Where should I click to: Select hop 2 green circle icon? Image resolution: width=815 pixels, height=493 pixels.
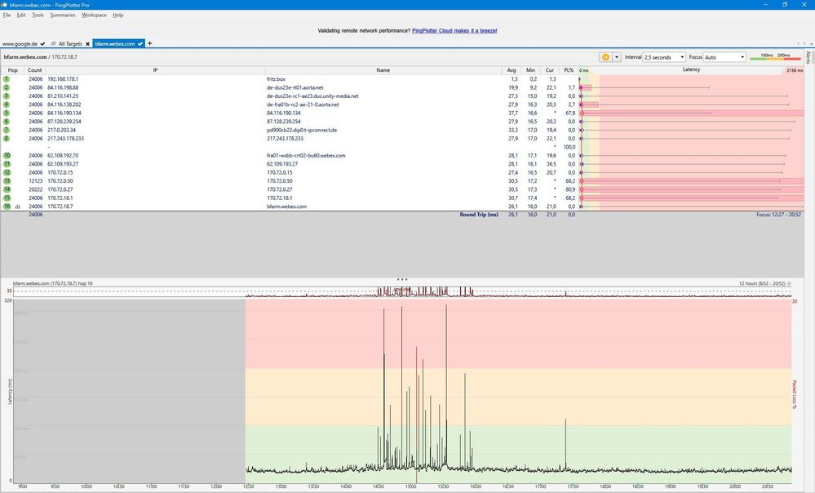7,87
